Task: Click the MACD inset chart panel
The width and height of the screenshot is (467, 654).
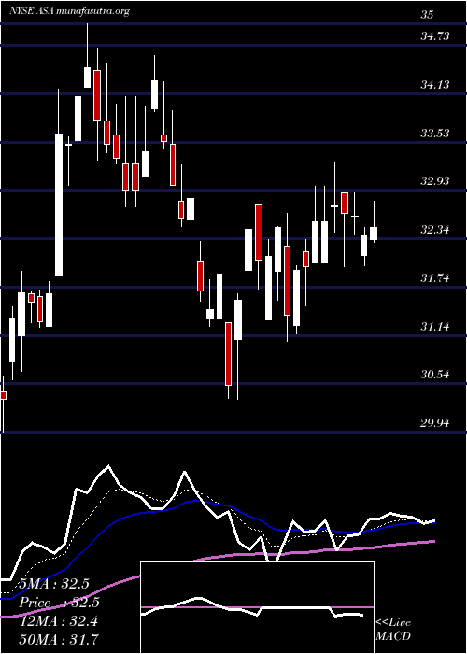Action: [x=257, y=607]
